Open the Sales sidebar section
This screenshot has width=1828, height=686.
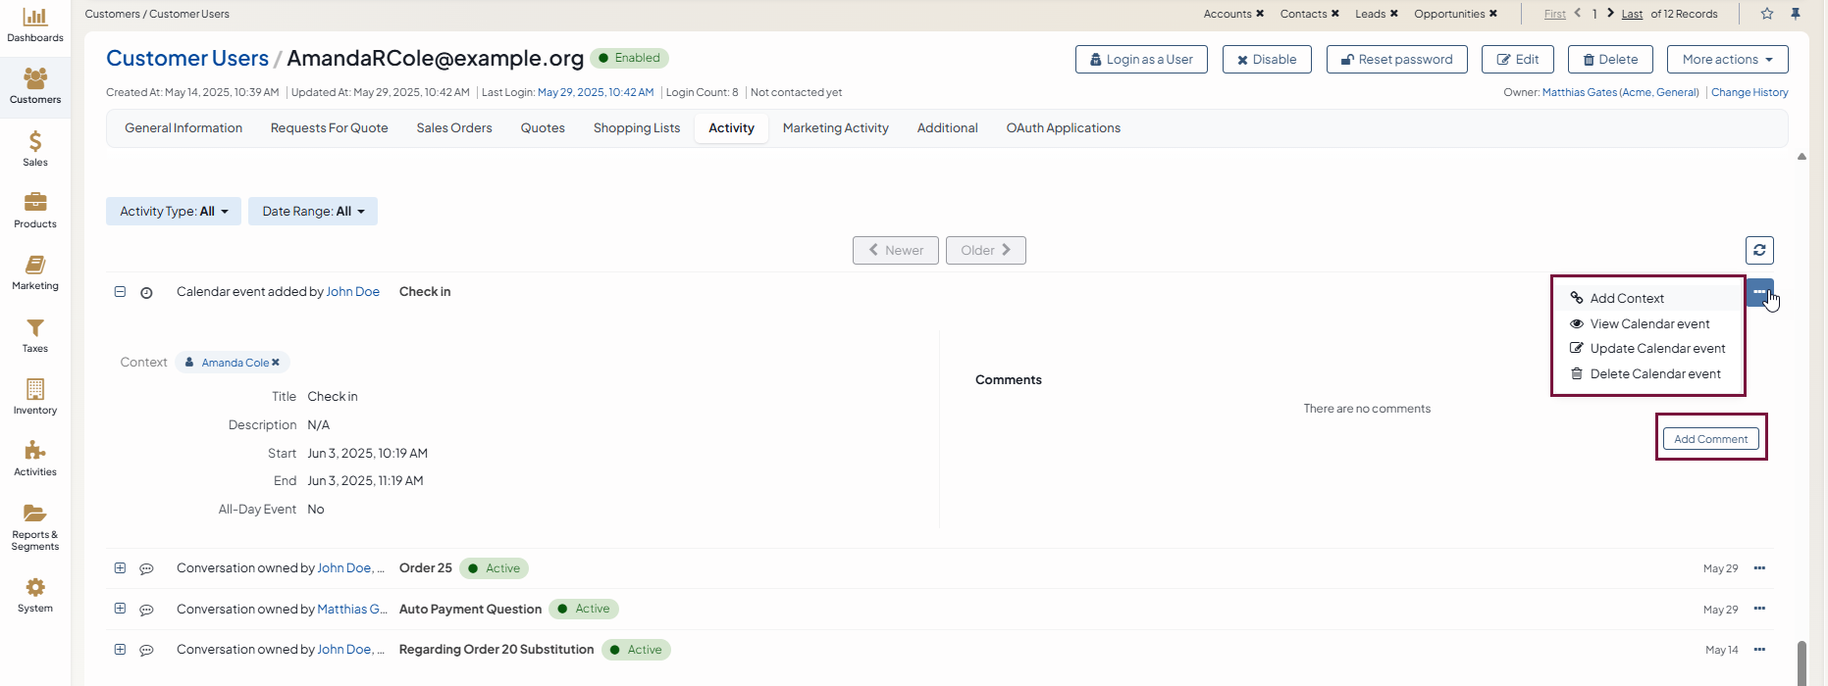pyautogui.click(x=35, y=149)
